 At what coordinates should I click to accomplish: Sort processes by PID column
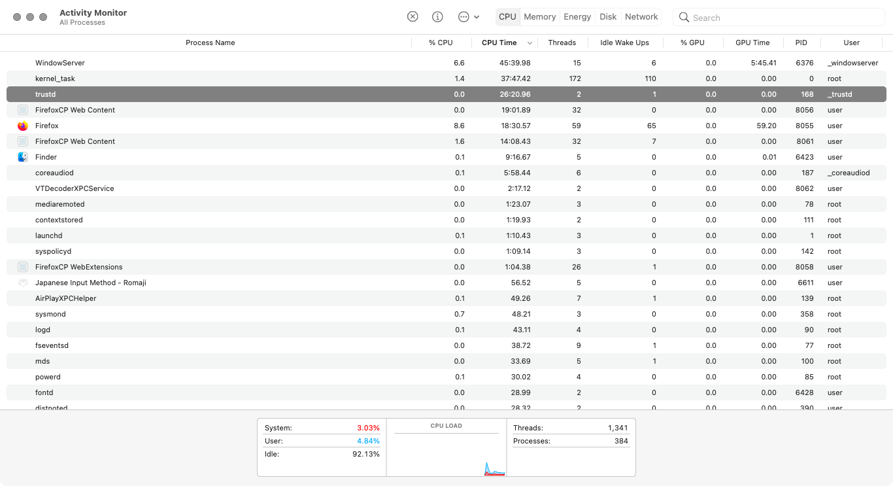[801, 43]
